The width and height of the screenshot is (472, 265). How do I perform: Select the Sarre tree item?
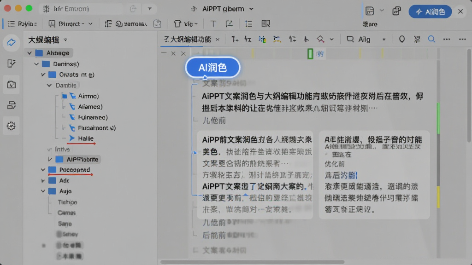pyautogui.click(x=65, y=224)
